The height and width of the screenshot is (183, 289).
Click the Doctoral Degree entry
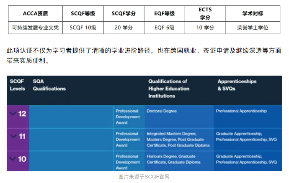(x=162, y=111)
